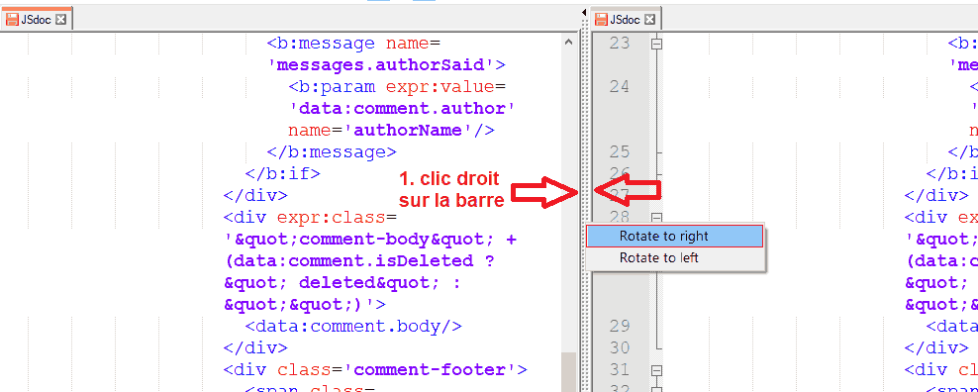
Task: Click line number 31 in the right pane's margin
Action: [x=619, y=369]
